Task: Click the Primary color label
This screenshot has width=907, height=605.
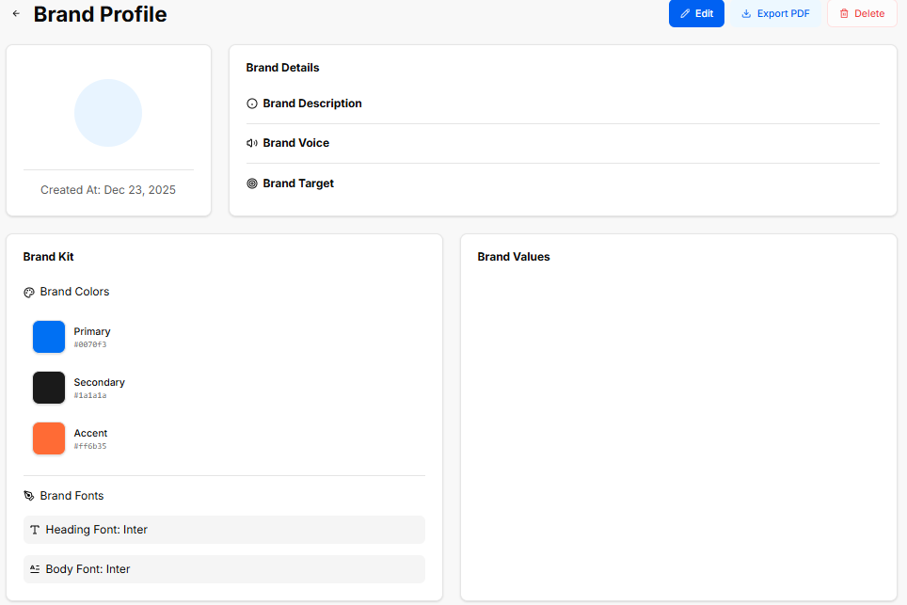Action: tap(92, 331)
